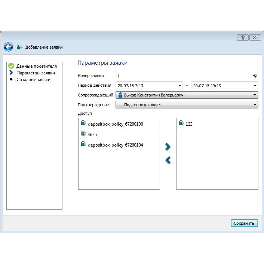Screen dimensions: 264x264
Task: Click green checkmark next to Данные посетителя
Action: 11,66
